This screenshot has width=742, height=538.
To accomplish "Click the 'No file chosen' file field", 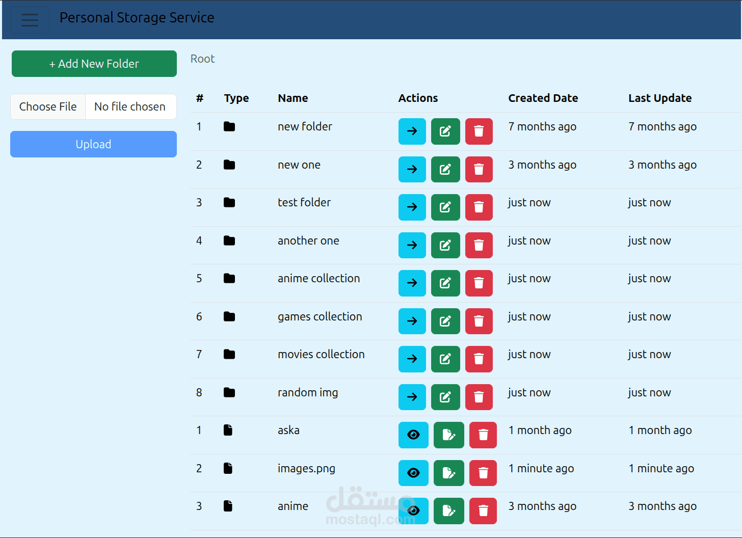I will (130, 106).
